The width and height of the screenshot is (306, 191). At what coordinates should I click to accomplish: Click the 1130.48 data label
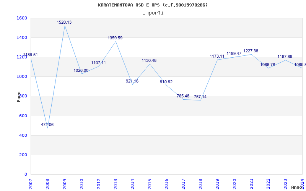coord(149,61)
